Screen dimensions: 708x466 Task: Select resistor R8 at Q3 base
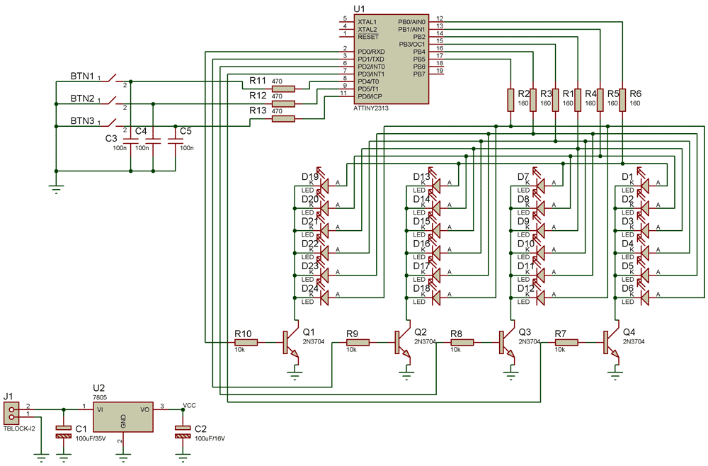[462, 342]
